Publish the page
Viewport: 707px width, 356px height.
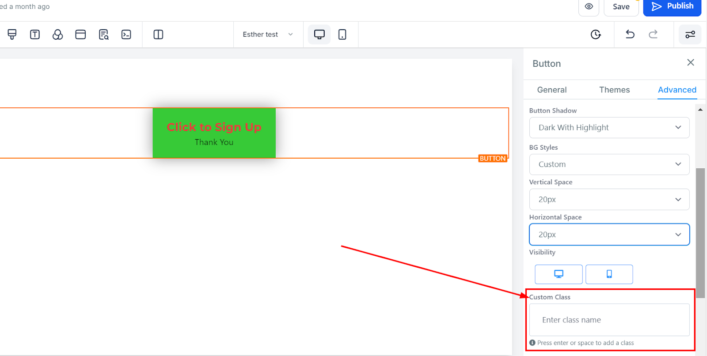click(672, 7)
